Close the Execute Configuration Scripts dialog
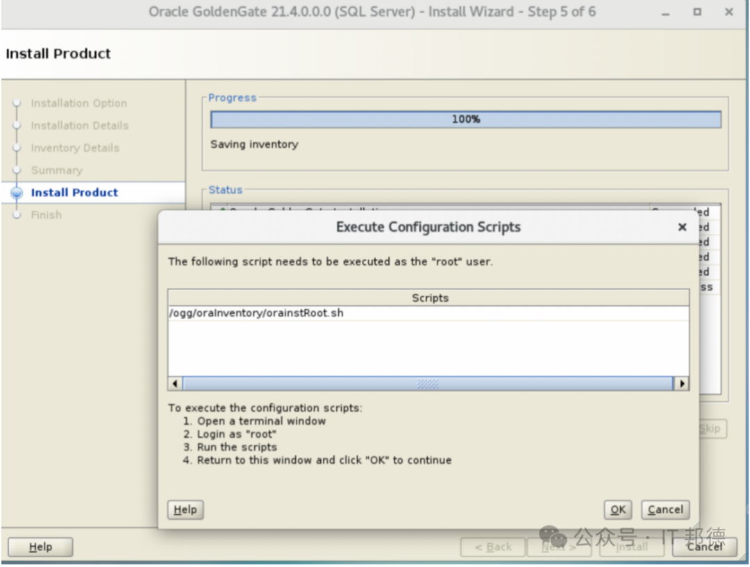Viewport: 750px width, 567px height. click(682, 227)
